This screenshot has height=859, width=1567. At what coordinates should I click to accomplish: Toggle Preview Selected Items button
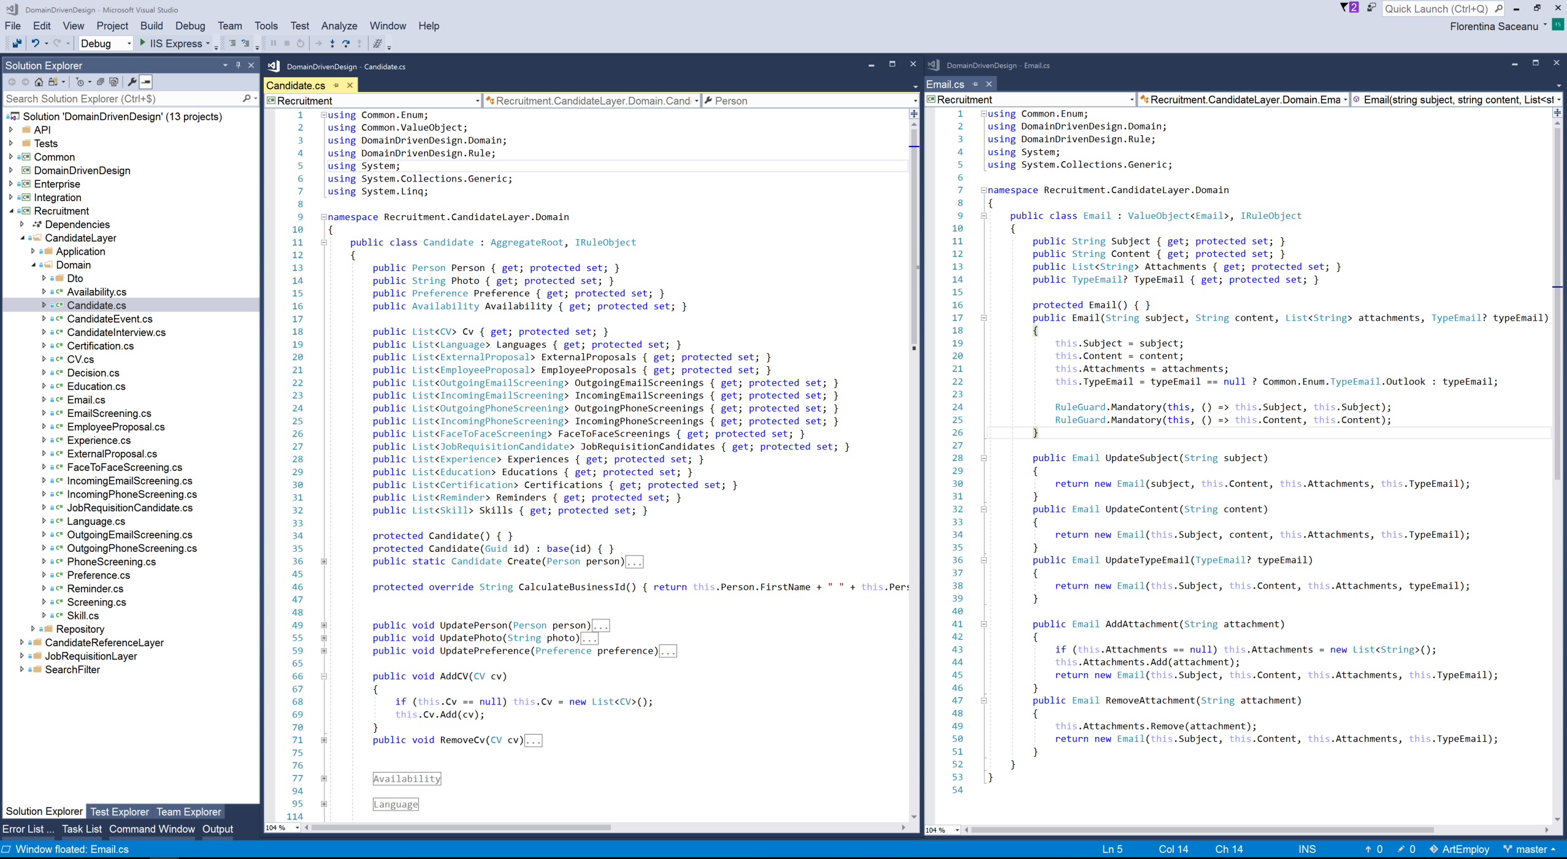coord(146,82)
